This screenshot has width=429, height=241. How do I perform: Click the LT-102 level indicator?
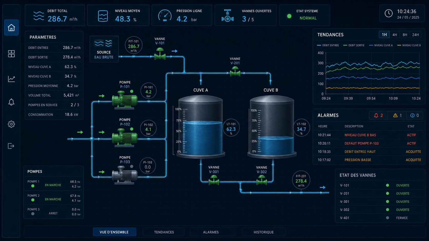coord(301,128)
